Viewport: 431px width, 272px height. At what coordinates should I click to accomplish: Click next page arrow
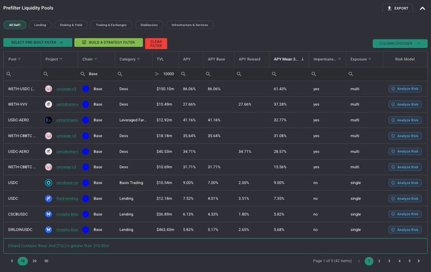(418, 261)
